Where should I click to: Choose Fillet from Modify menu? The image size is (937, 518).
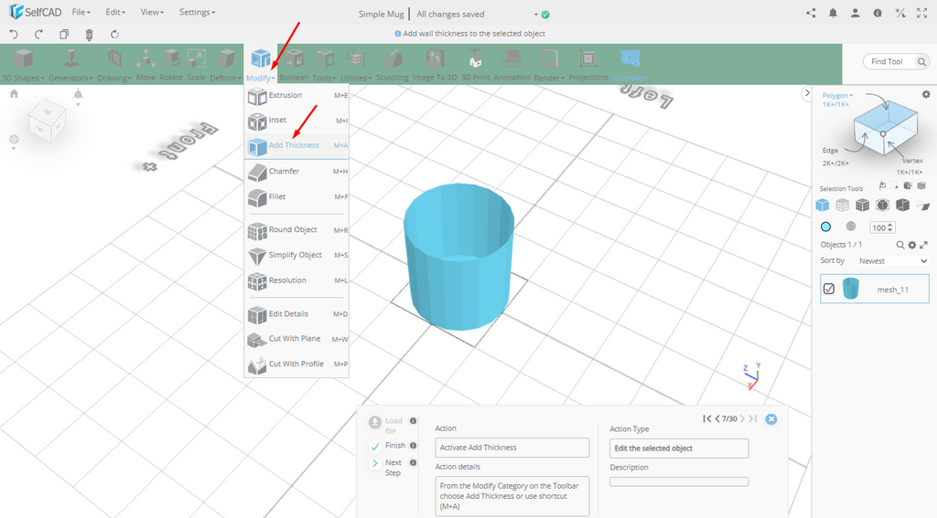tap(296, 197)
